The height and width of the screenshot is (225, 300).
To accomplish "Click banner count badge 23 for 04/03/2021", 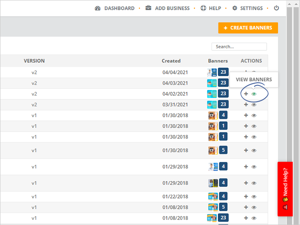I will [x=223, y=83].
